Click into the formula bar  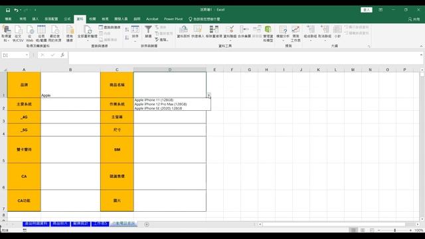(x=244, y=58)
